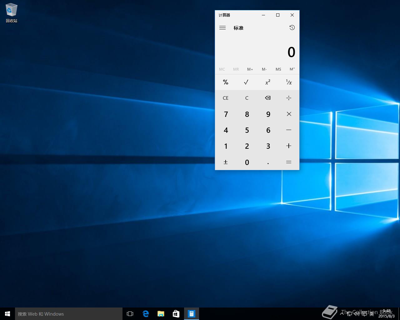Click the minus operator key
This screenshot has height=320, width=400.
pos(289,130)
